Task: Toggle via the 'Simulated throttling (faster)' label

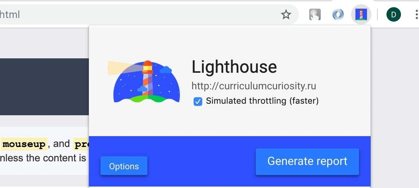Action: pos(262,101)
